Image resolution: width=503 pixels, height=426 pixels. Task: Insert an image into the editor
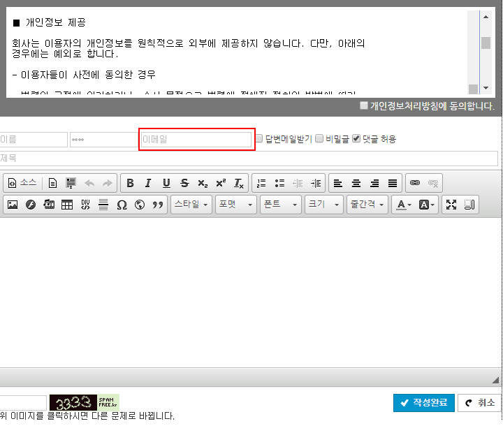pos(12,205)
